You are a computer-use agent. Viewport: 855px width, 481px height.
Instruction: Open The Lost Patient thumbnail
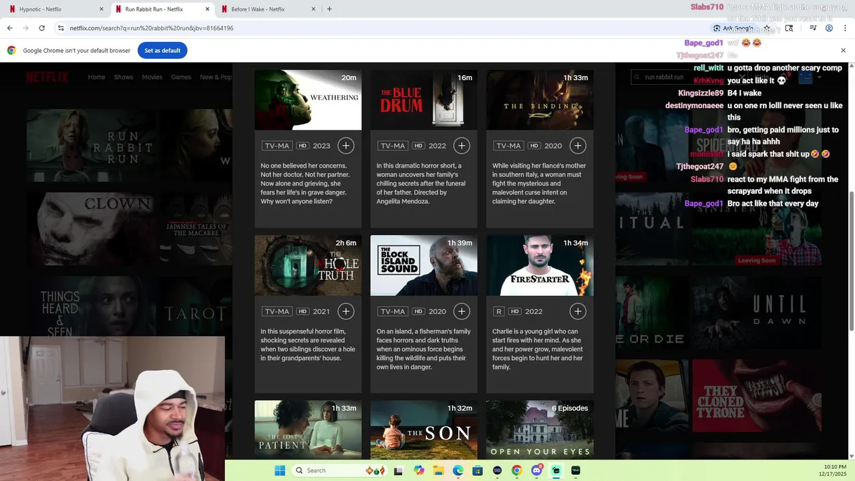click(x=308, y=430)
